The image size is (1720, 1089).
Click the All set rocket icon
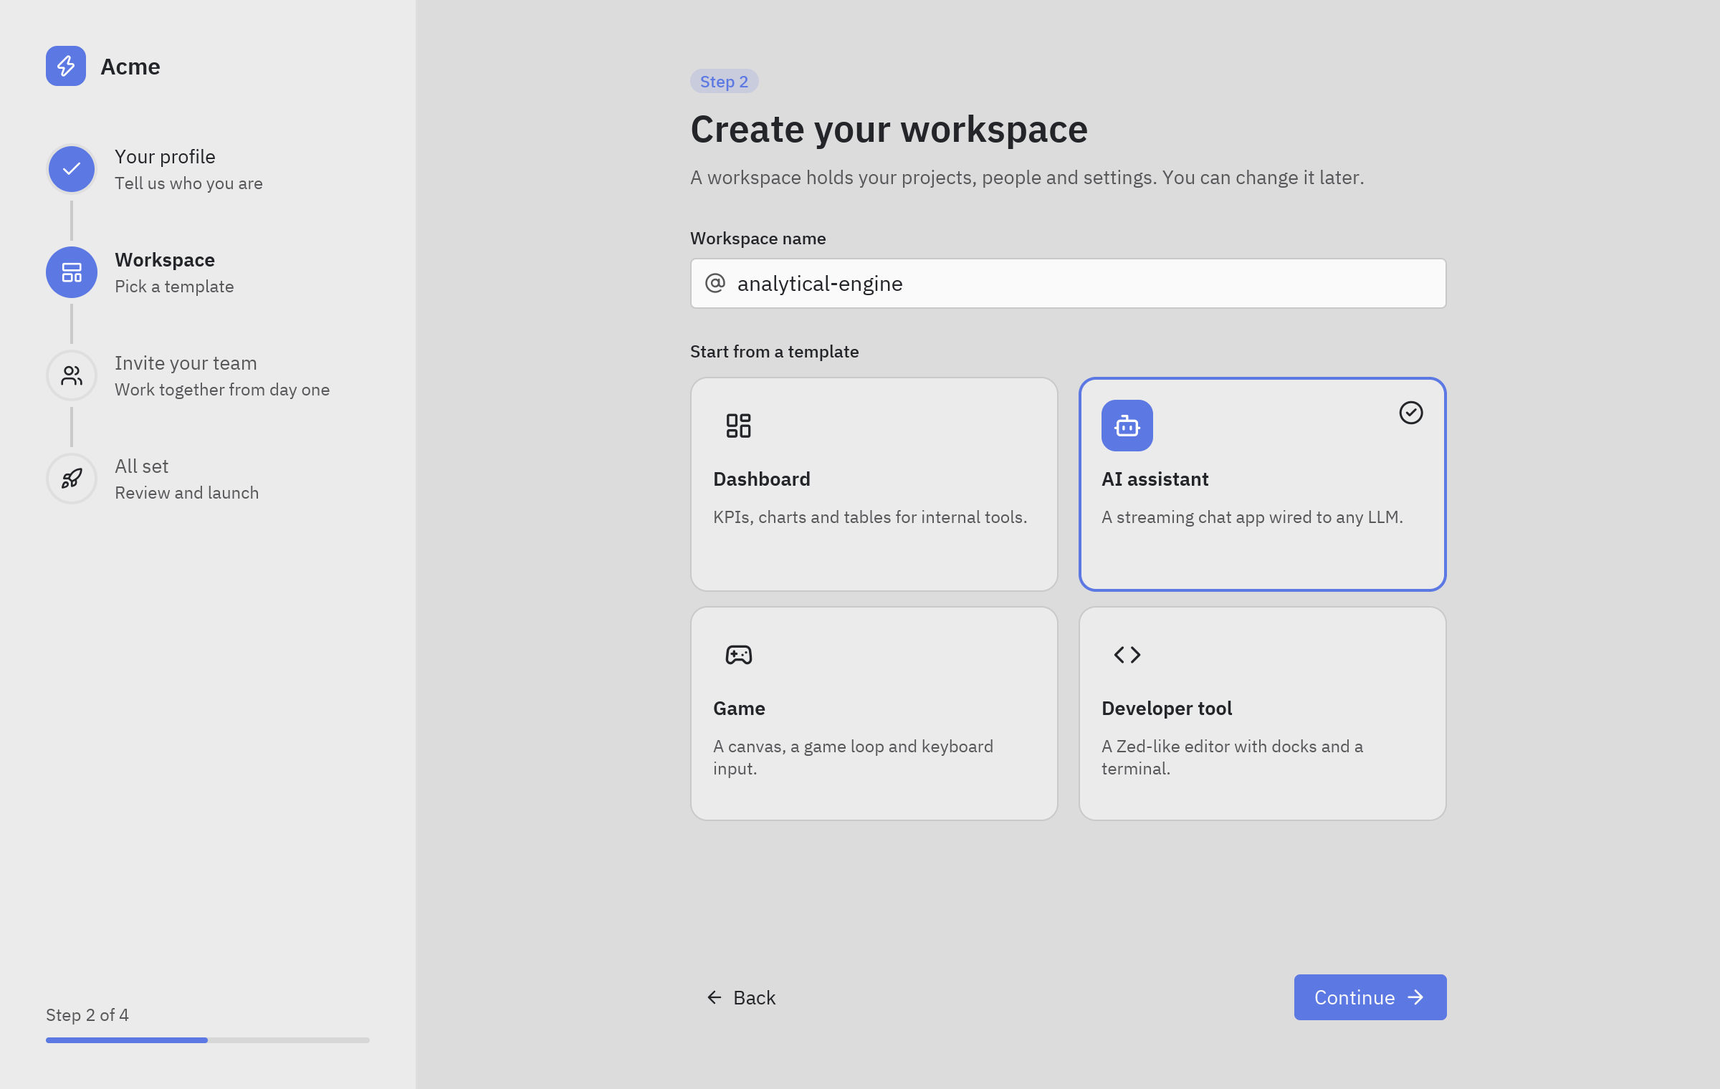(x=72, y=479)
